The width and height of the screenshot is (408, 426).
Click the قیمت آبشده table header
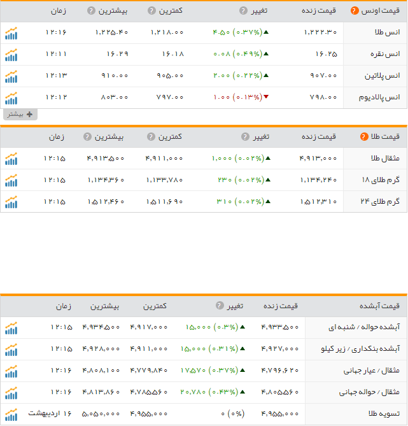380,306
